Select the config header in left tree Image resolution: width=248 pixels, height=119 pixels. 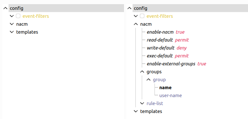click(x=66, y=8)
